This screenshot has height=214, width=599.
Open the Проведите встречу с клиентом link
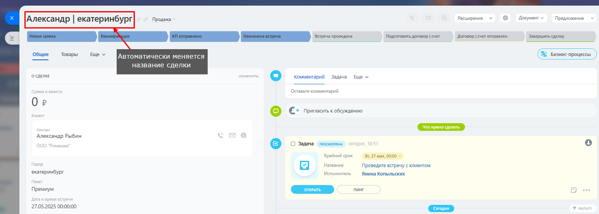tap(396, 165)
